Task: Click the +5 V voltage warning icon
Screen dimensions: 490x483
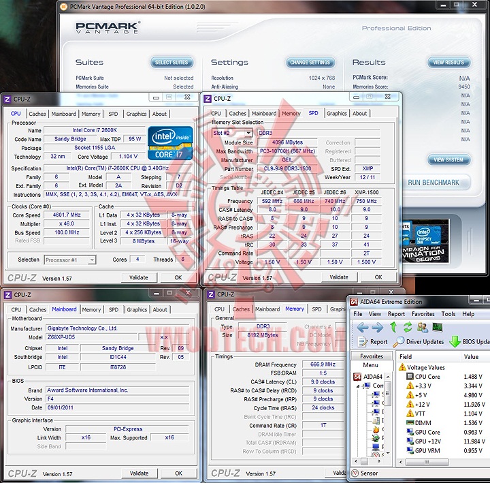Action: pos(410,395)
